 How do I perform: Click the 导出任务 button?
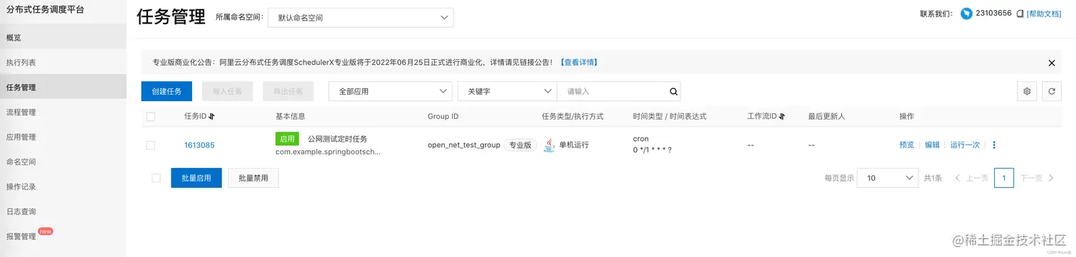288,91
